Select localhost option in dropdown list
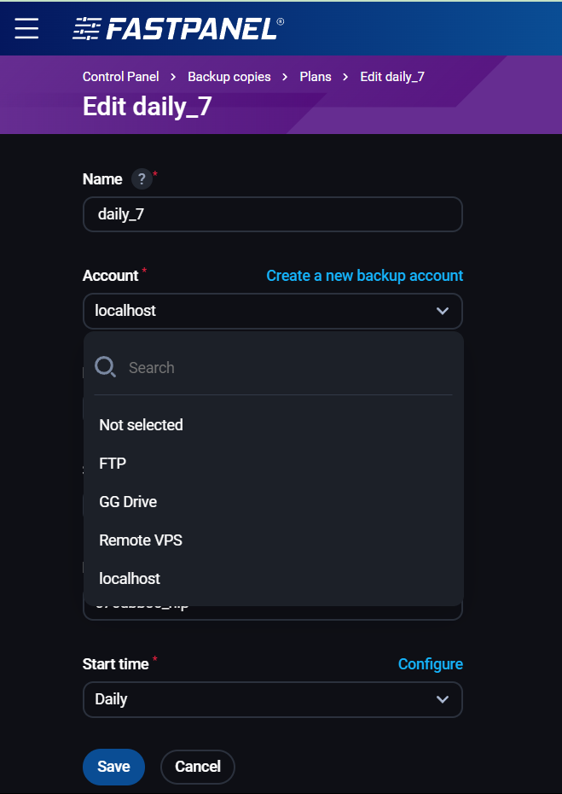562x794 pixels. [130, 578]
